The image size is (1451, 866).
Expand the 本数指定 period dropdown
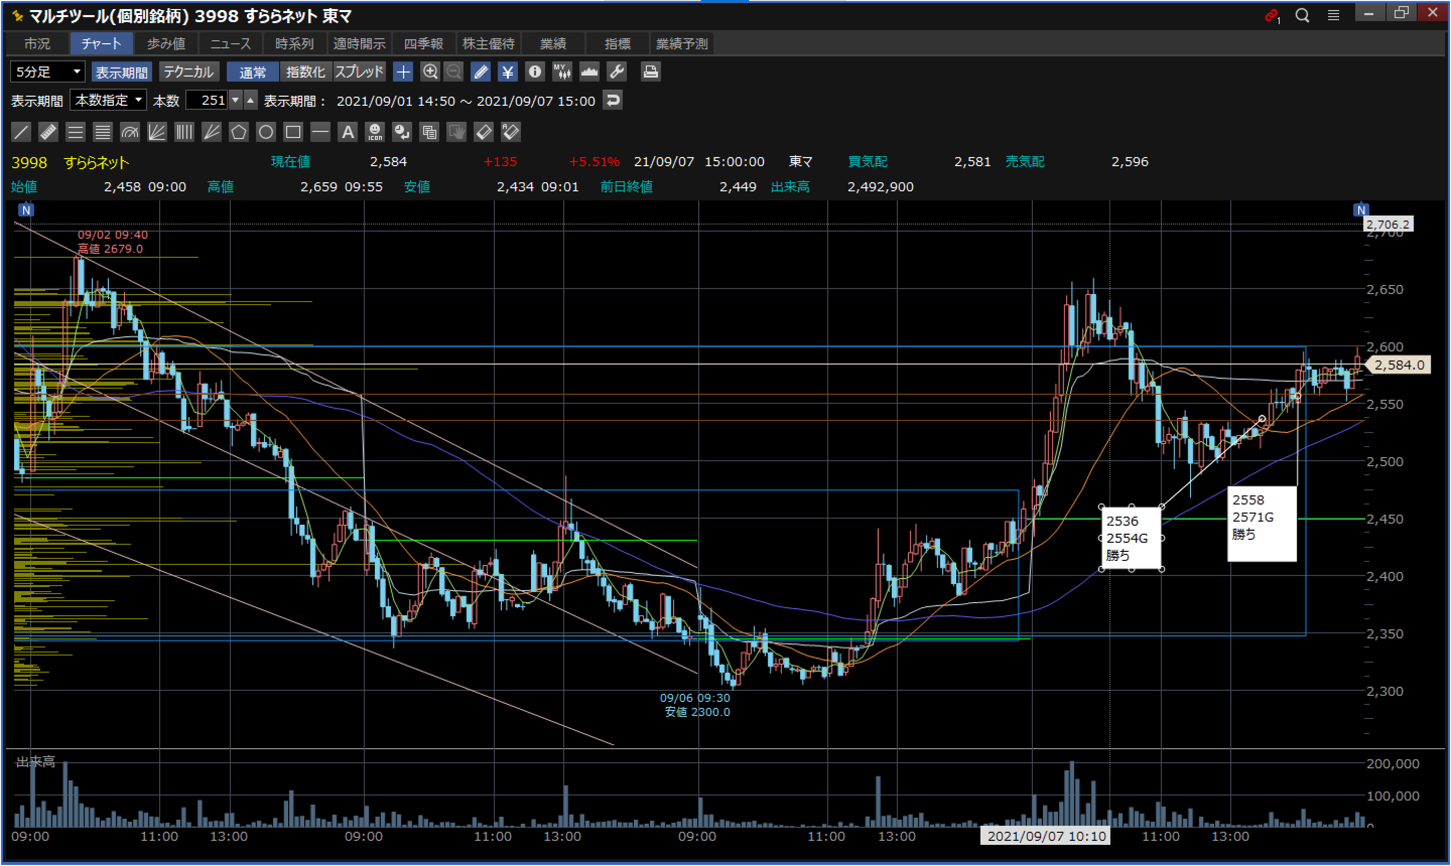(x=109, y=100)
